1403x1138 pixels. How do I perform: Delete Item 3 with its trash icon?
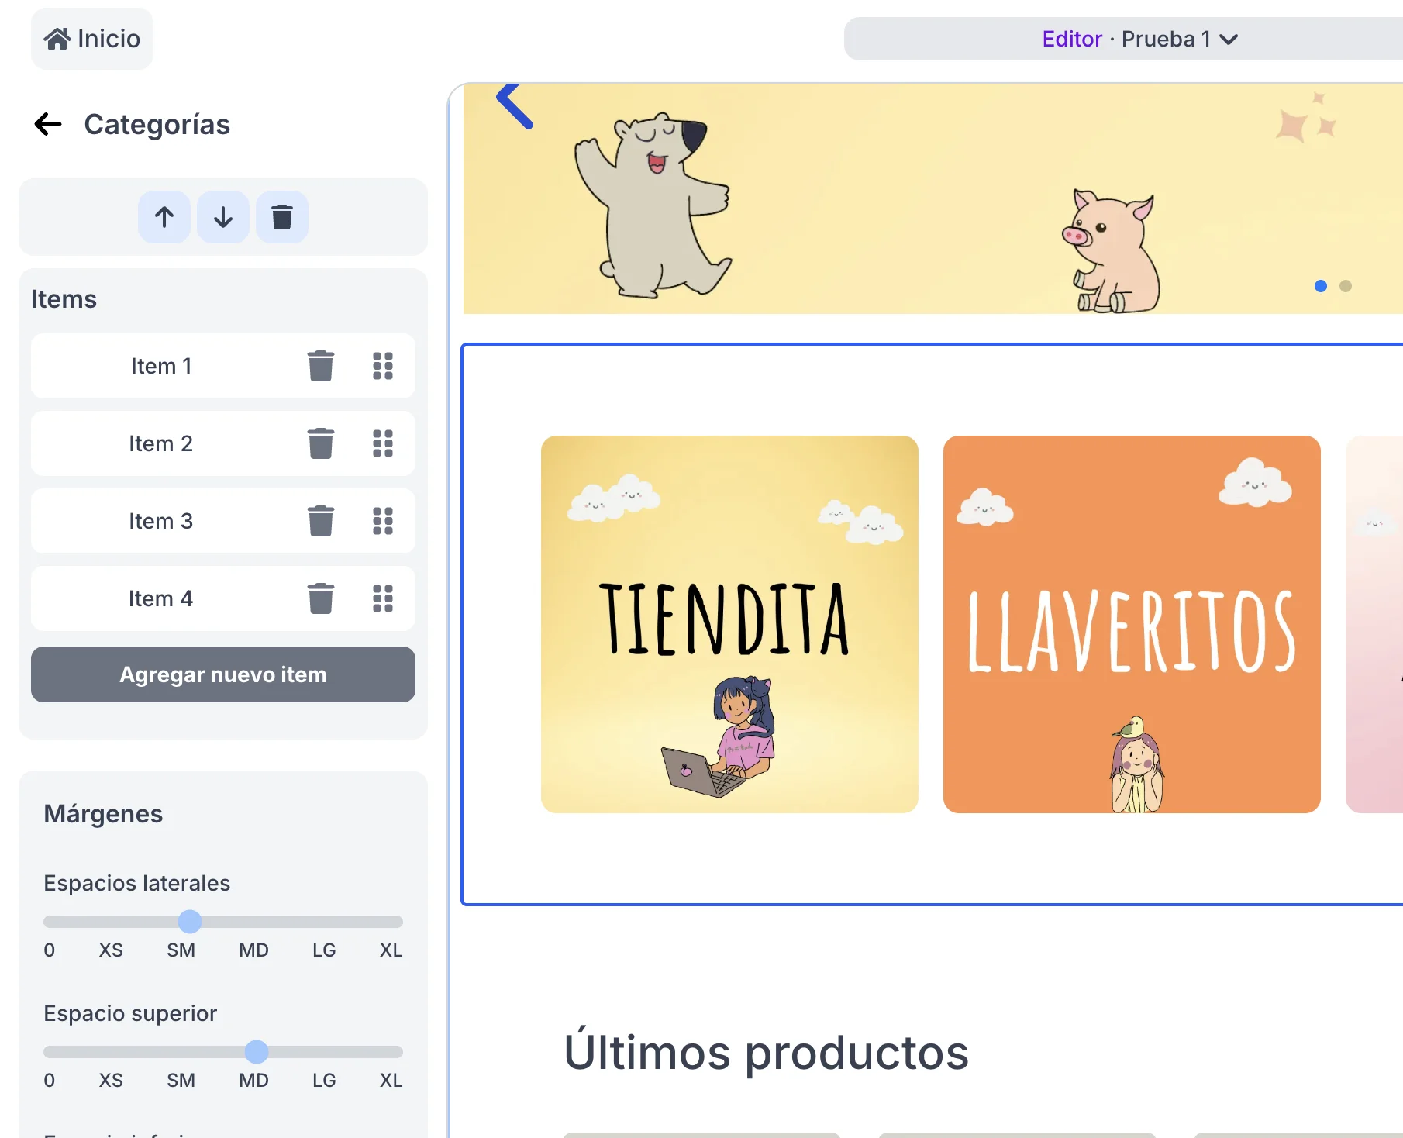coord(320,521)
